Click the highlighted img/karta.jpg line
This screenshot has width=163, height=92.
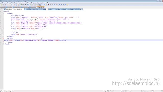tap(35, 40)
